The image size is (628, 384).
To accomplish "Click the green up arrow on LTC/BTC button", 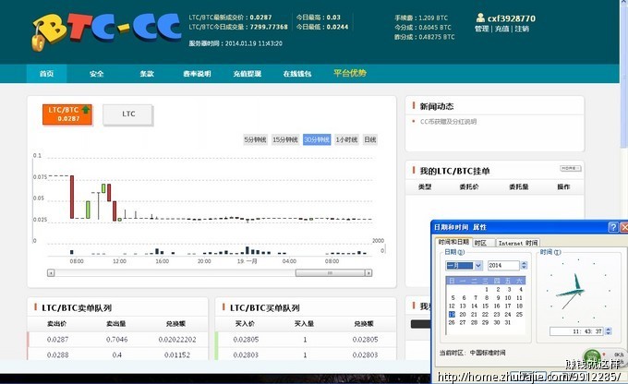I will point(86,109).
